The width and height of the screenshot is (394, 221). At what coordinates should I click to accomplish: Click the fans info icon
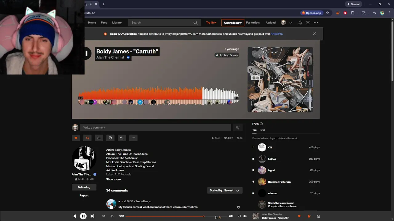pyautogui.click(x=261, y=124)
